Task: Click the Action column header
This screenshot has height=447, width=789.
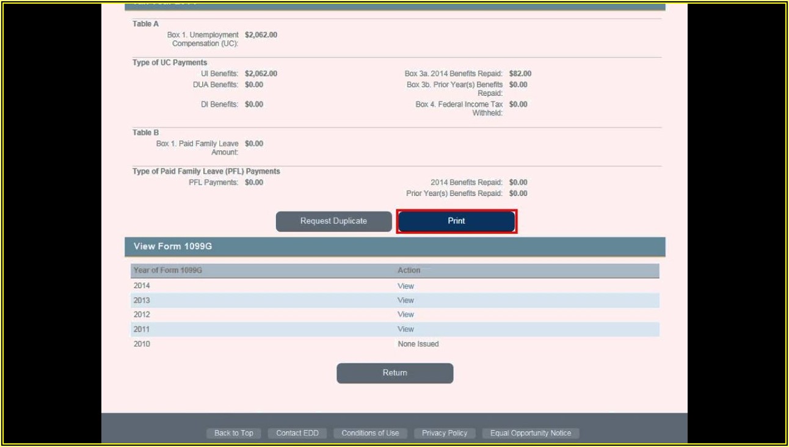Action: pyautogui.click(x=409, y=271)
